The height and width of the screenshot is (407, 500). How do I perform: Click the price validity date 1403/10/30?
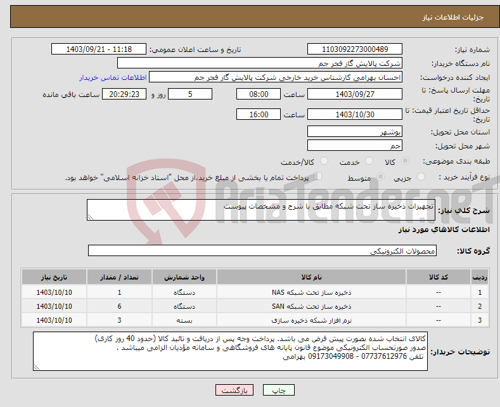point(355,114)
